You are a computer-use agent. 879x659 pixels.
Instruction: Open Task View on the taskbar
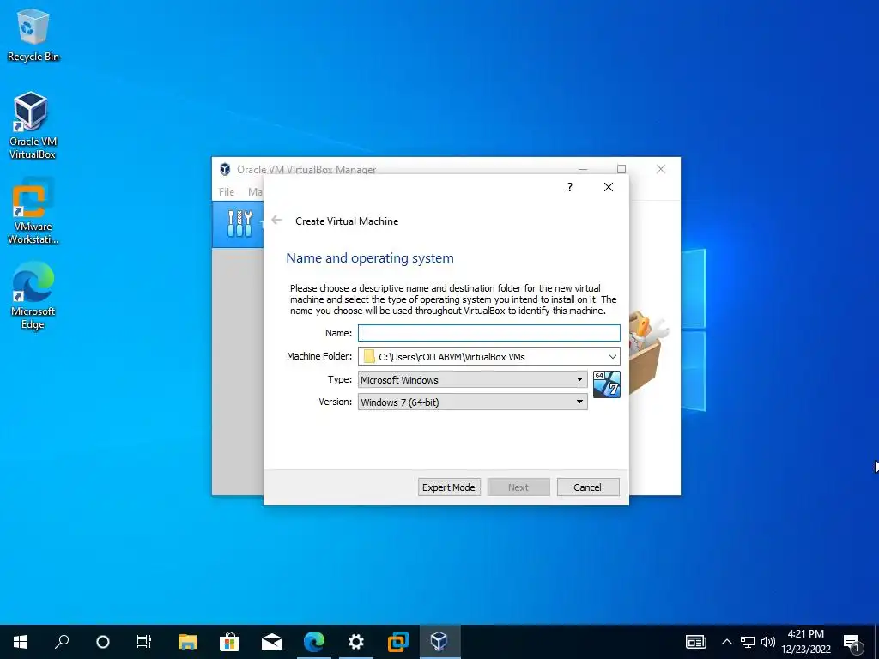(144, 642)
